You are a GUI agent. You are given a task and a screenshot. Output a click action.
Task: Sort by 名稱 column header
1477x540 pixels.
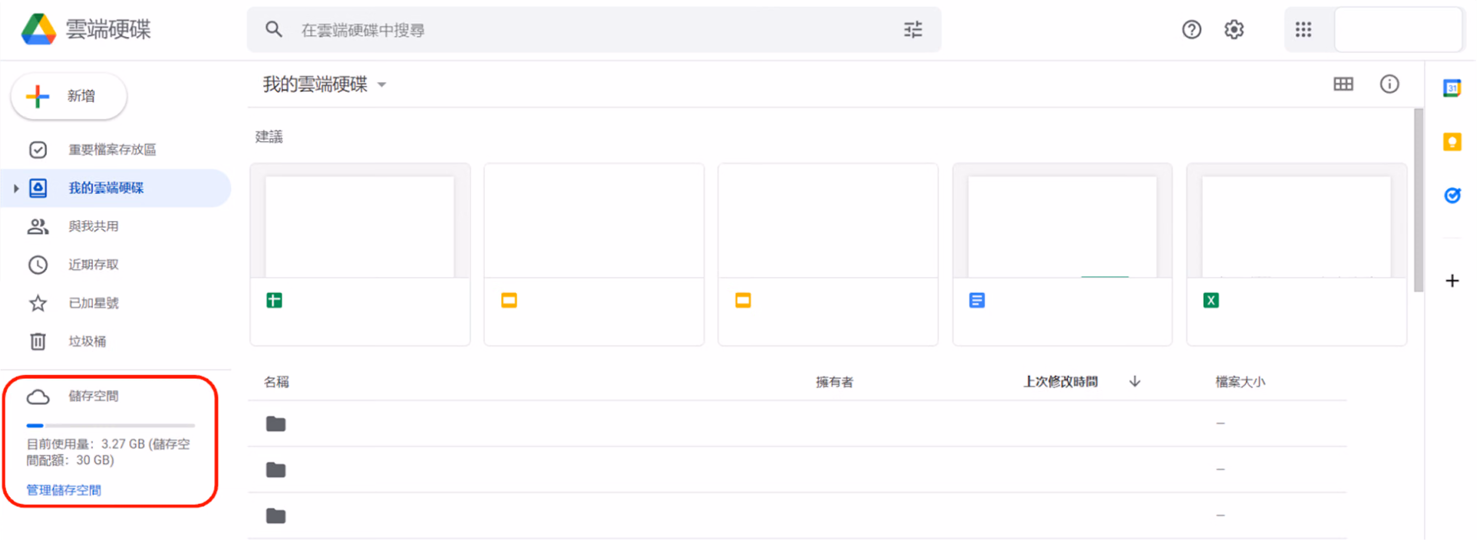pos(276,382)
